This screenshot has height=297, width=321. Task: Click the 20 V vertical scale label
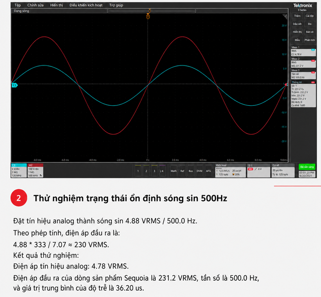[x=284, y=26]
